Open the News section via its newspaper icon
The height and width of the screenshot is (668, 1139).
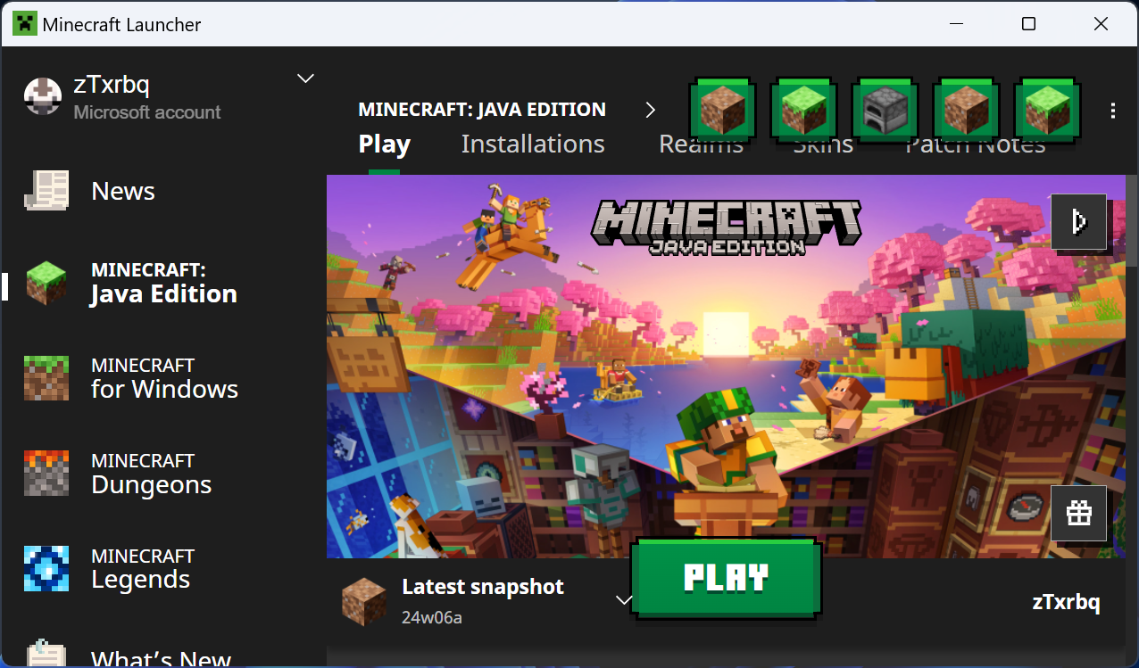46,191
